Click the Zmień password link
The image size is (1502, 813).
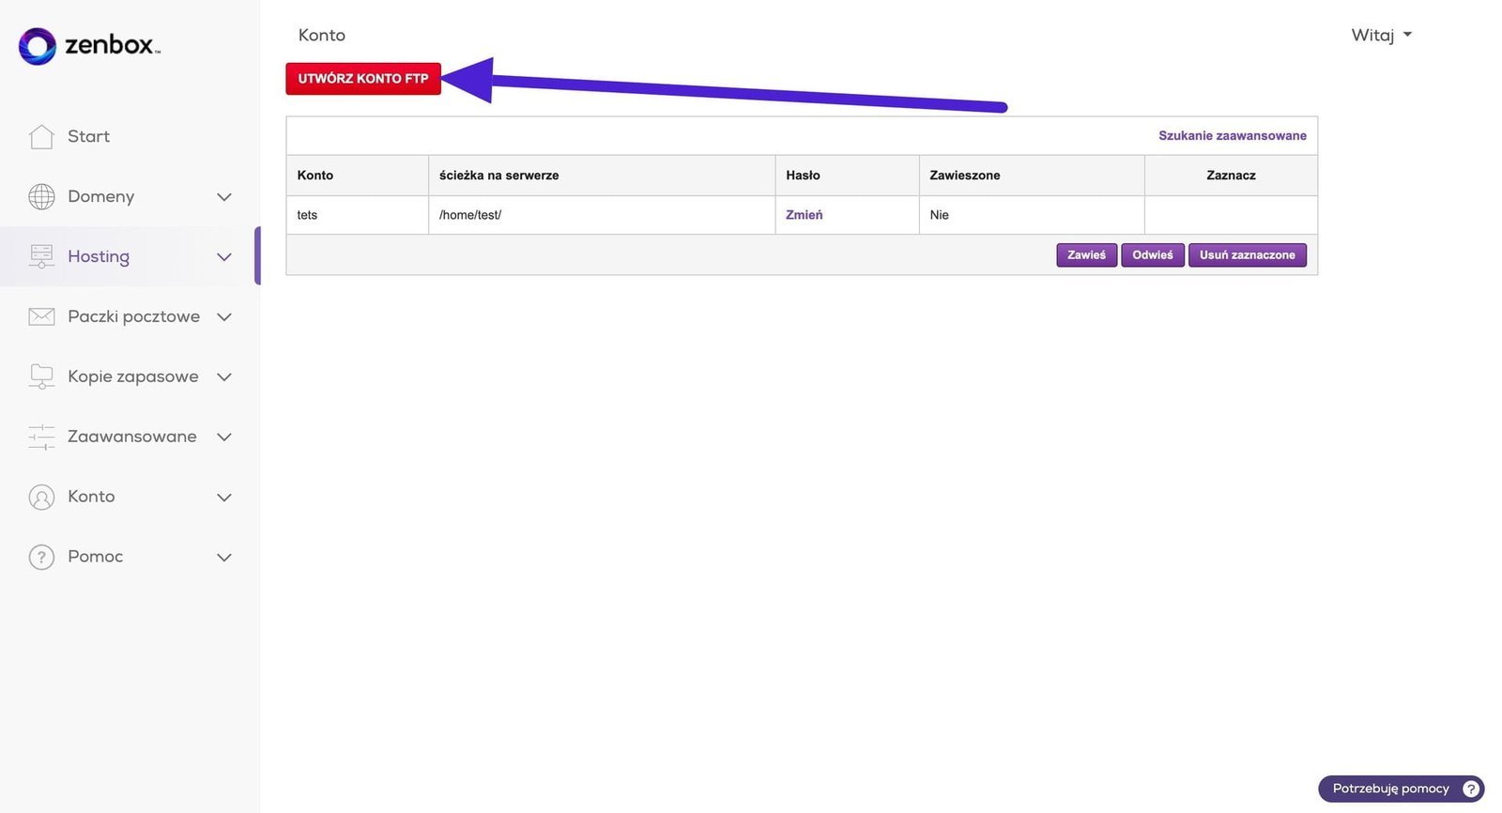click(x=804, y=215)
